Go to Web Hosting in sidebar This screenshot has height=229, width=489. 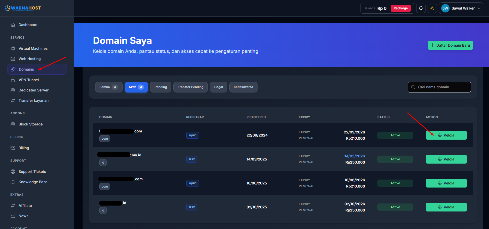coord(29,59)
